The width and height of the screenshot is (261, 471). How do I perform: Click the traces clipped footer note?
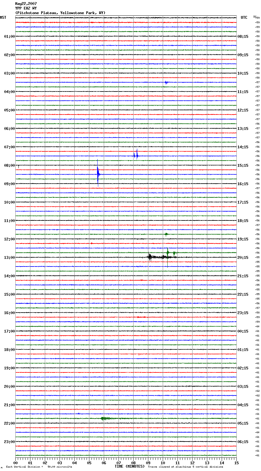tap(186, 467)
